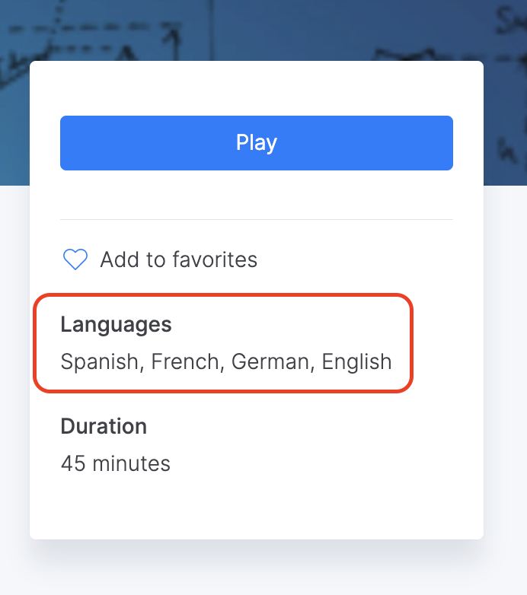This screenshot has width=527, height=595.
Task: Click the "45 minutes" duration value
Action: pos(116,463)
